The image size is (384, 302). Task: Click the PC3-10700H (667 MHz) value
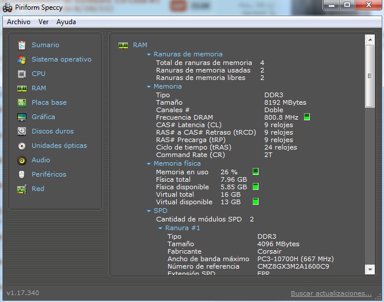295,259
